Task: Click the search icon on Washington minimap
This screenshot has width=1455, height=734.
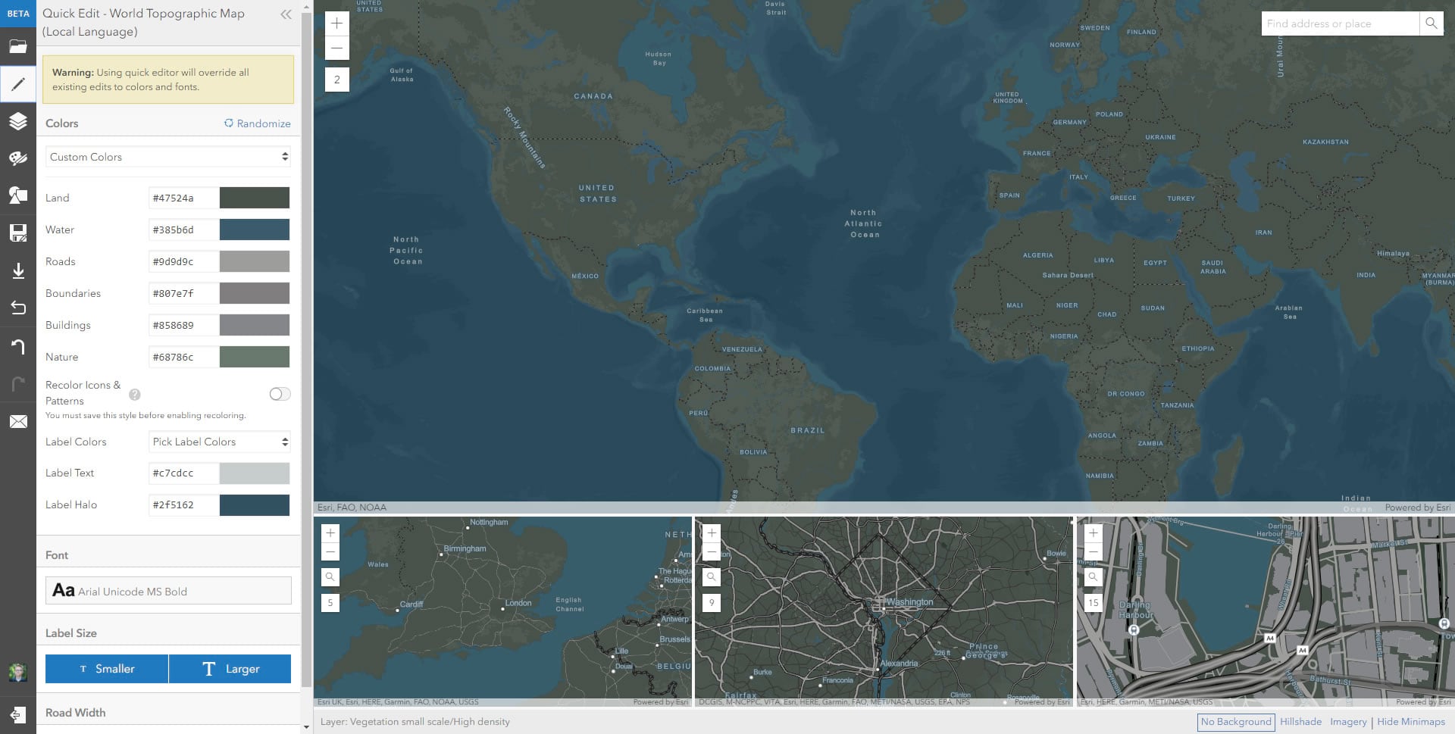Action: coord(712,577)
